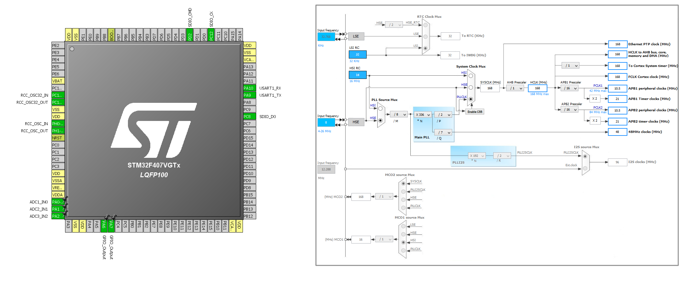Image resolution: width=697 pixels, height=282 pixels.
Task: Select LSE in the RTC Clock Mux
Action: click(426, 37)
